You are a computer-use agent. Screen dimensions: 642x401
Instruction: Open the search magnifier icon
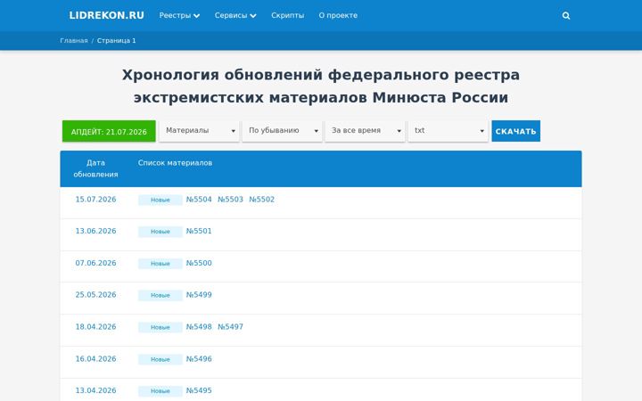tap(566, 15)
